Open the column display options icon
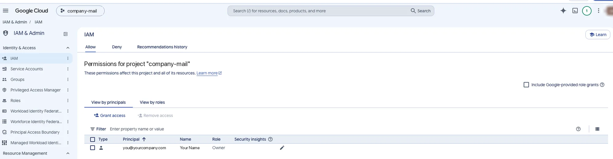Viewport: 613px width, 159px height. [x=597, y=129]
